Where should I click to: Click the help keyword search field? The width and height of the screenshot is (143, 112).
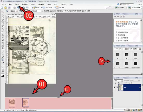pos(127,4)
